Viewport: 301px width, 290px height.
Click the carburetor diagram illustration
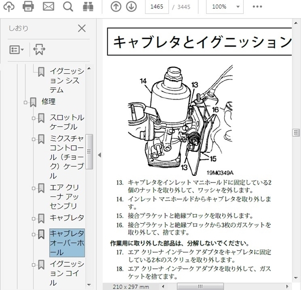coord(181,120)
